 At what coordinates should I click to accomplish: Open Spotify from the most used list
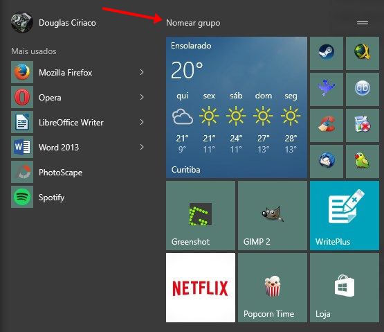77,197
